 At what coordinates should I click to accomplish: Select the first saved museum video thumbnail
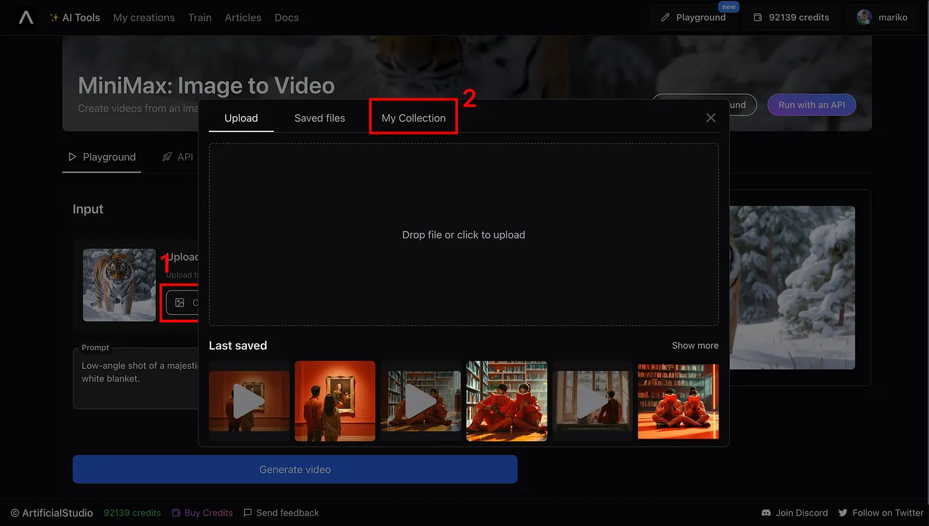pos(249,401)
